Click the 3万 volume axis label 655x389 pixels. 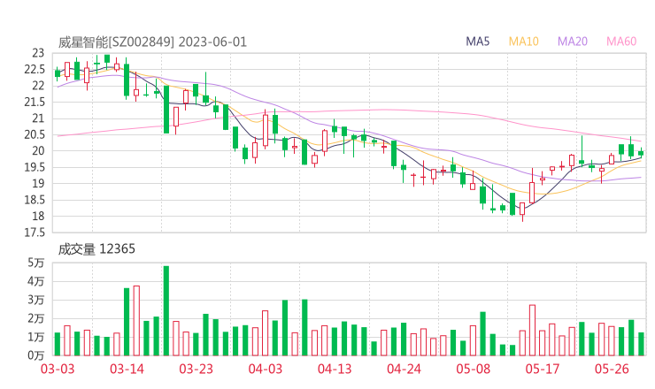coord(36,300)
